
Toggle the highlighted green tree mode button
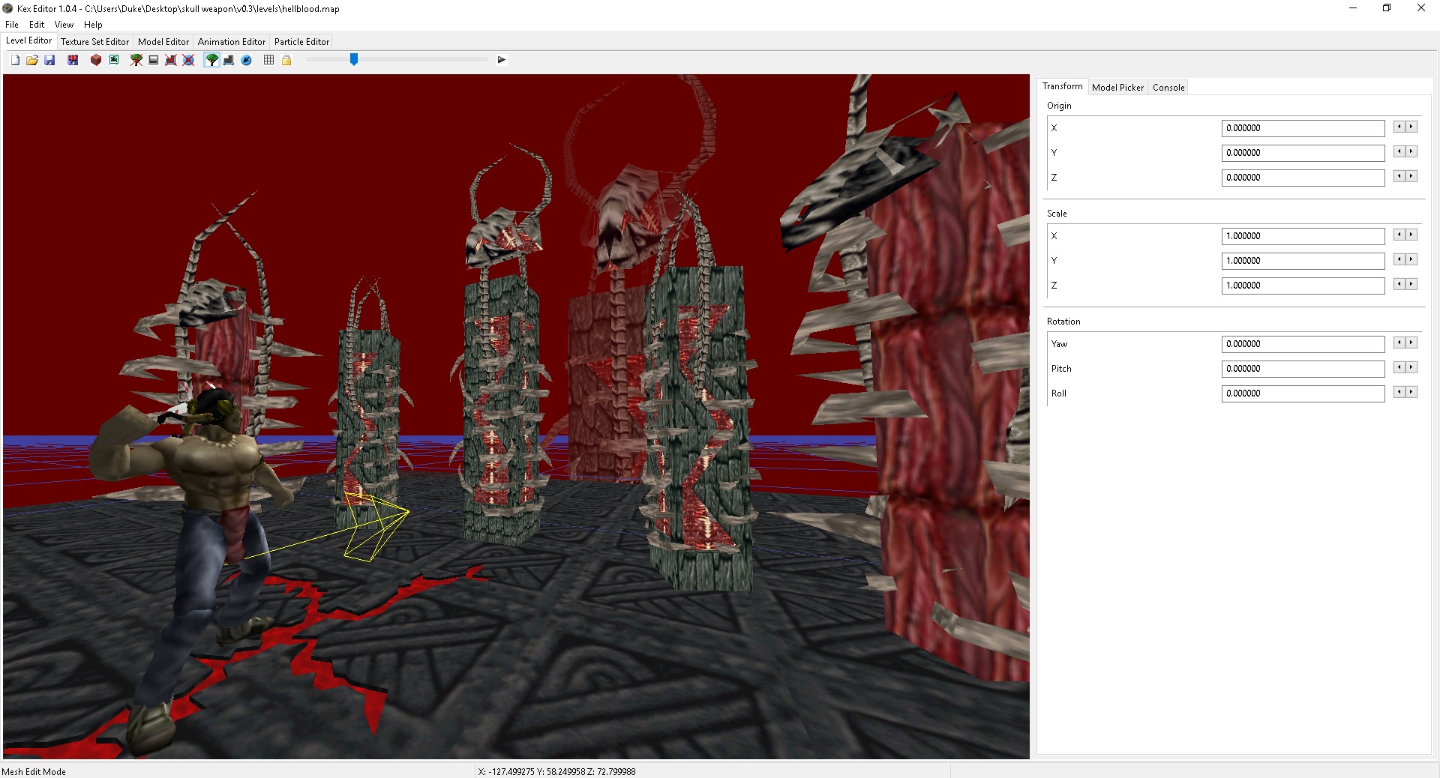click(x=212, y=60)
